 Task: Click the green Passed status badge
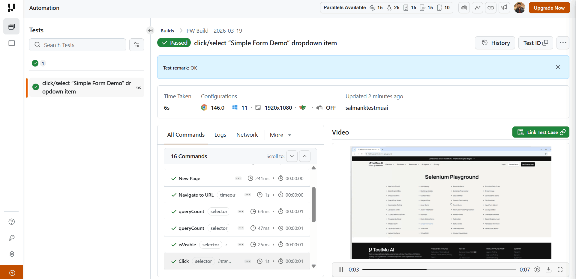[x=174, y=43]
